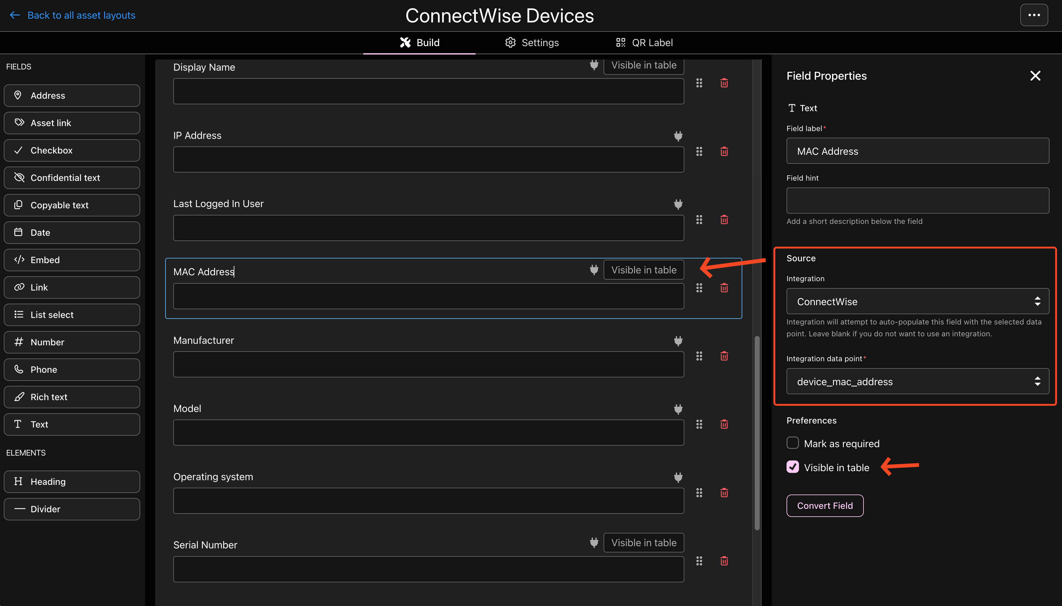Click the integration plug icon on Display Name
This screenshot has width=1062, height=606.
[x=594, y=65]
